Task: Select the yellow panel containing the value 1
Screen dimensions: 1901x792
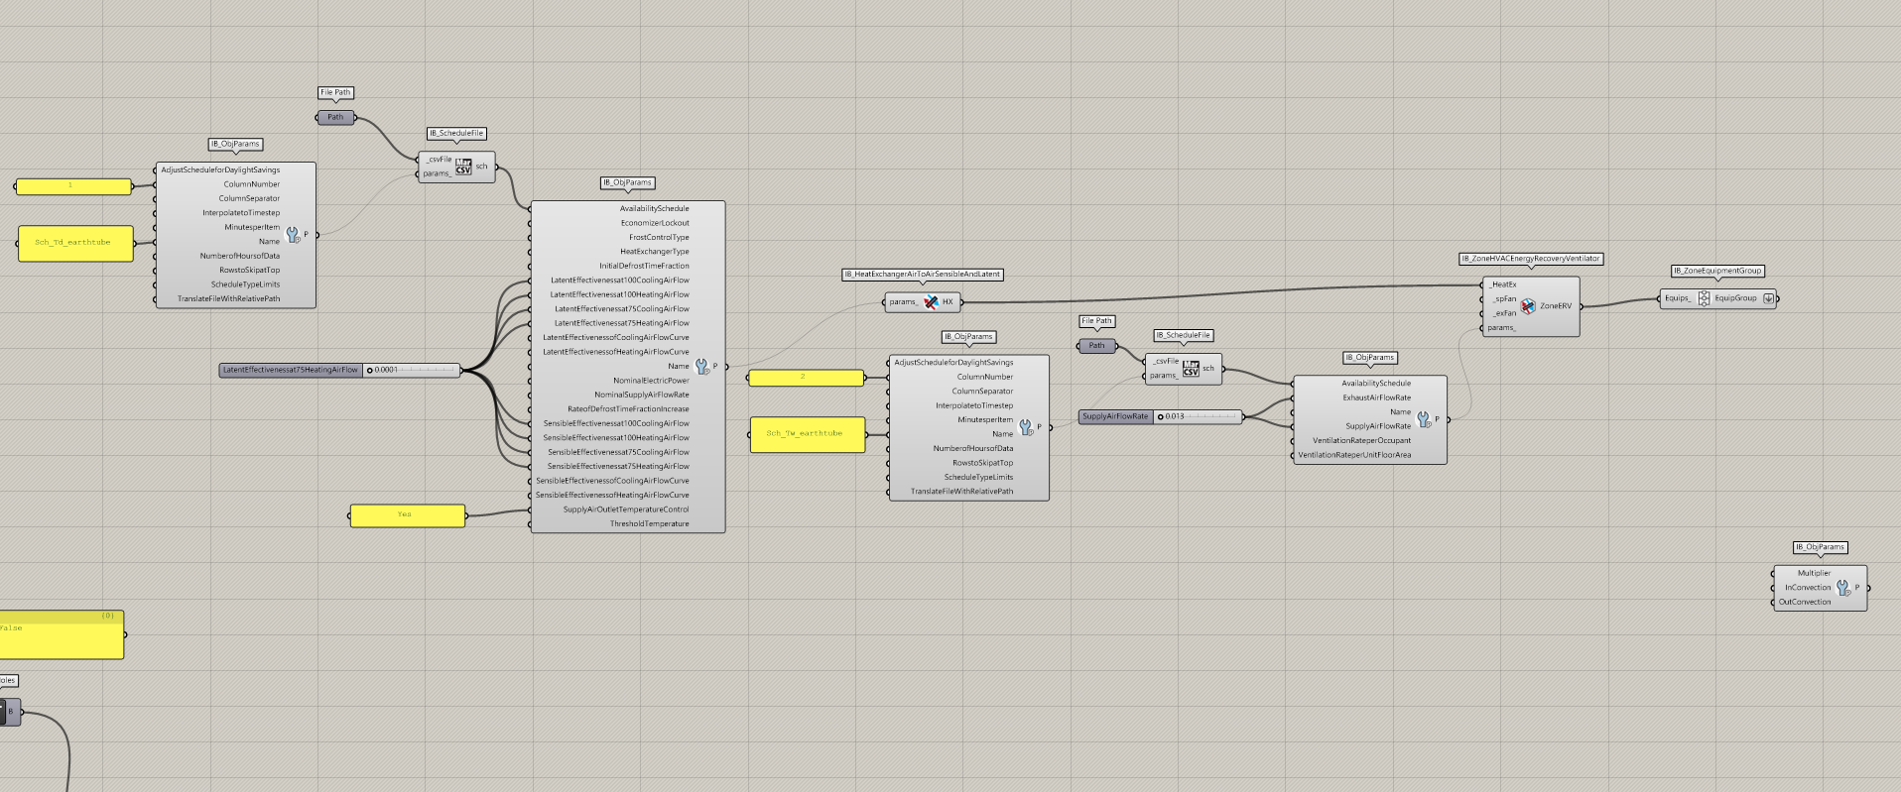Action: tap(73, 186)
